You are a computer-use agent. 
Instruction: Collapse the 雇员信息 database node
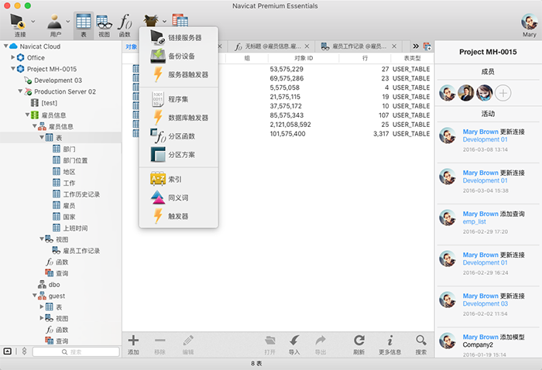tap(27, 115)
